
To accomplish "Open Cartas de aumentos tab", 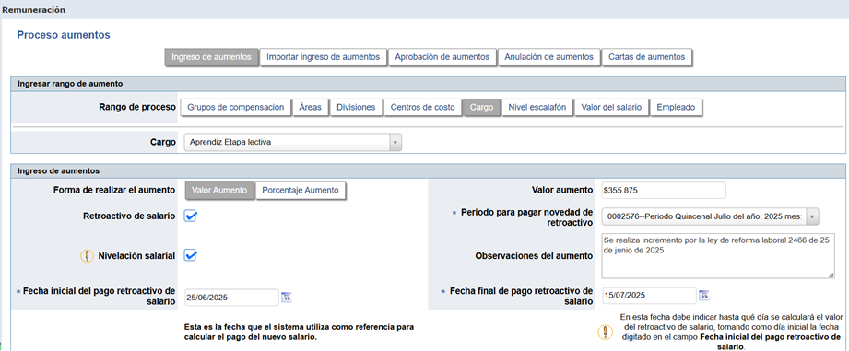I will pyautogui.click(x=646, y=57).
